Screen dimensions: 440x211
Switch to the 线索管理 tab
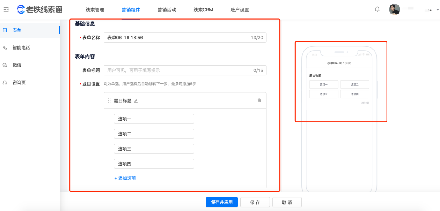coord(95,10)
